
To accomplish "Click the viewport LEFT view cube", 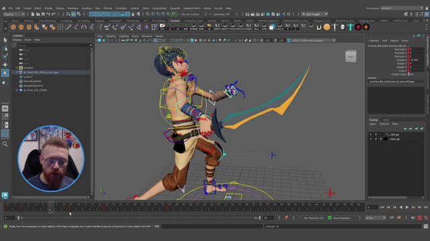I will tap(351, 56).
